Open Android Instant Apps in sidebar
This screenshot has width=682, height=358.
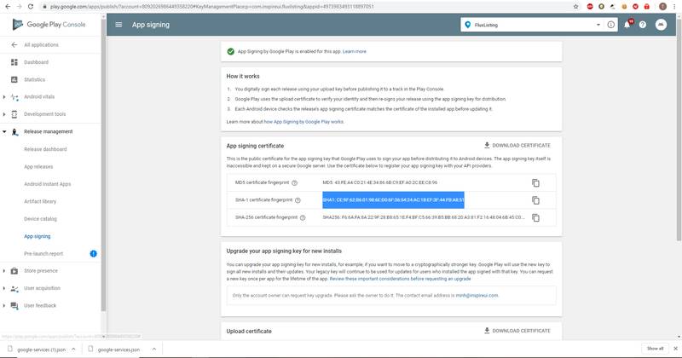pos(48,184)
